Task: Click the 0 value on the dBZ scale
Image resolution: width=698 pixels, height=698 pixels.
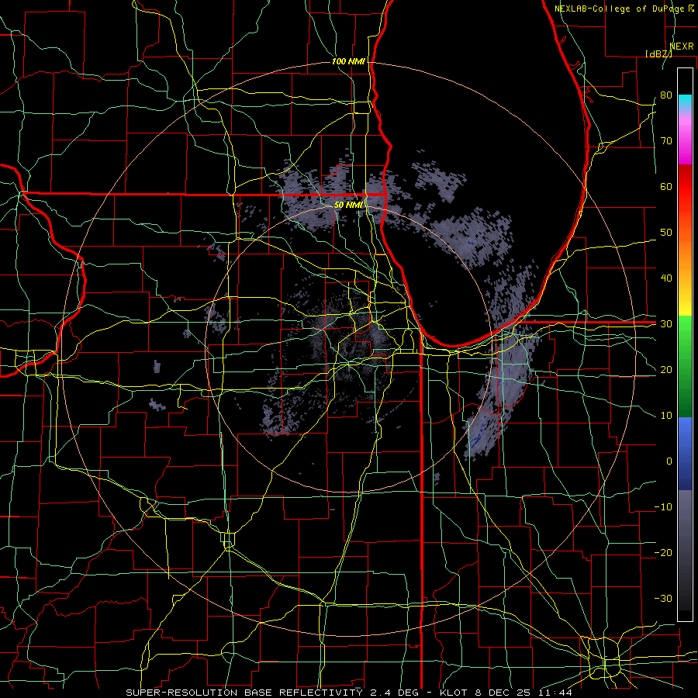Action: (669, 461)
